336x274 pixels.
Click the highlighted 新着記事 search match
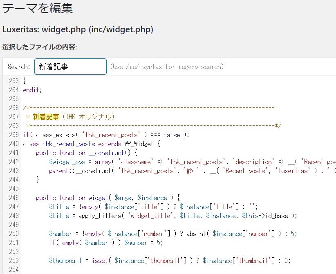click(46, 117)
